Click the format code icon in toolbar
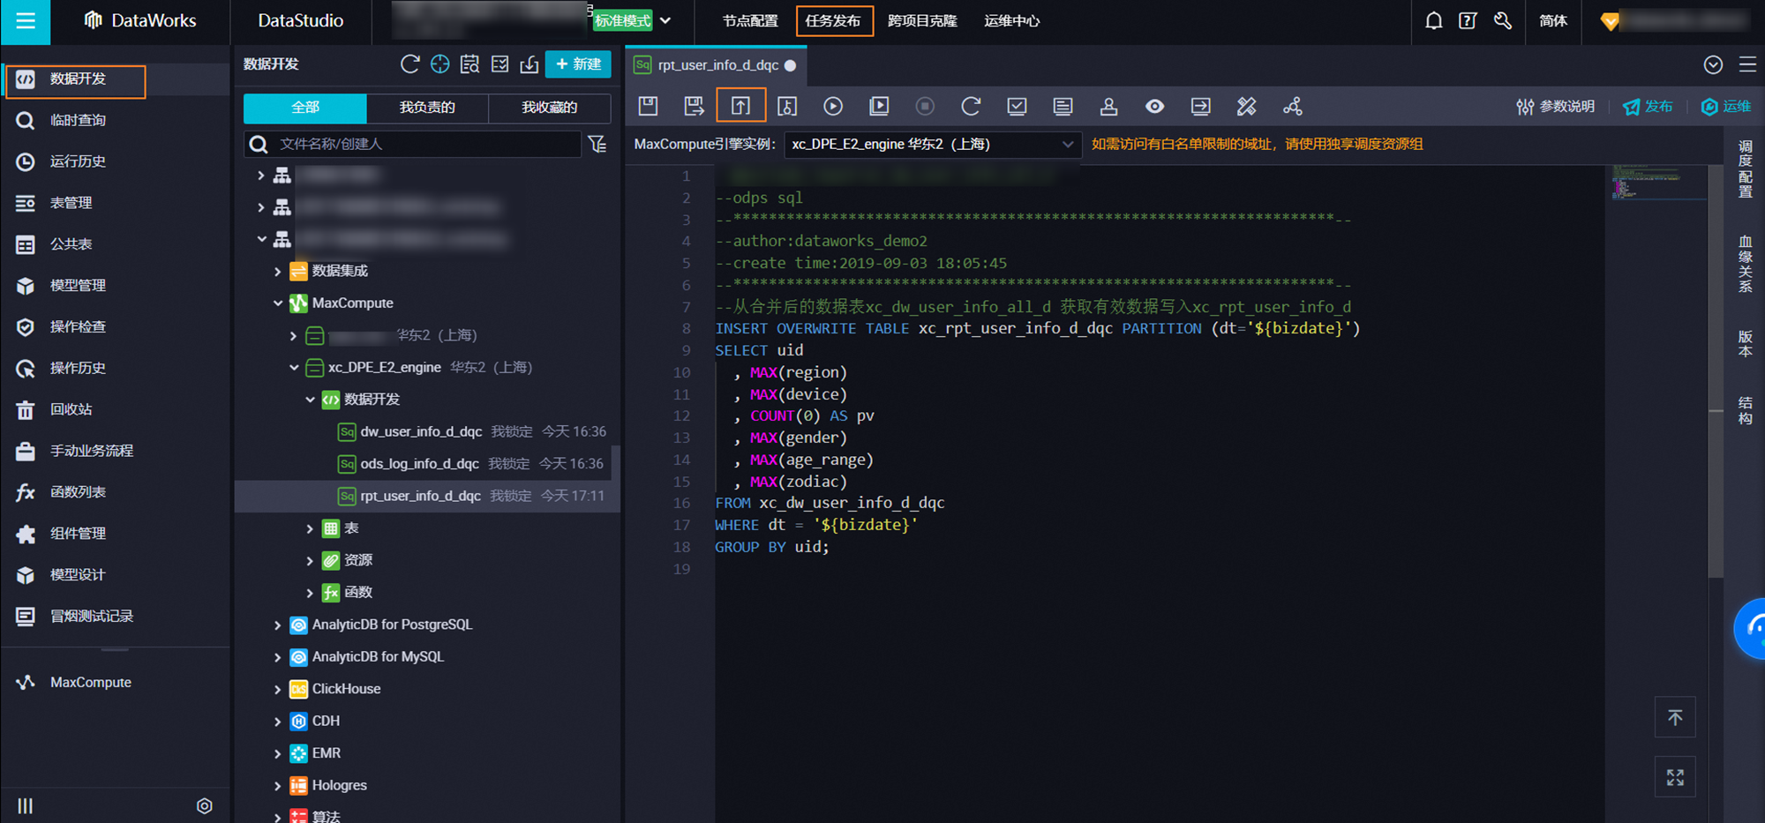 tap(1063, 107)
